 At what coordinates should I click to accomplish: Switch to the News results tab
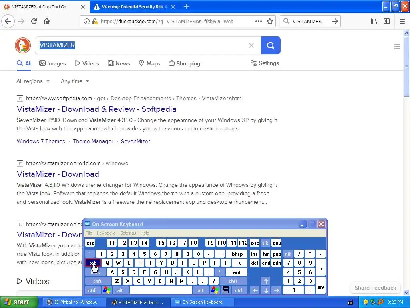click(x=119, y=63)
